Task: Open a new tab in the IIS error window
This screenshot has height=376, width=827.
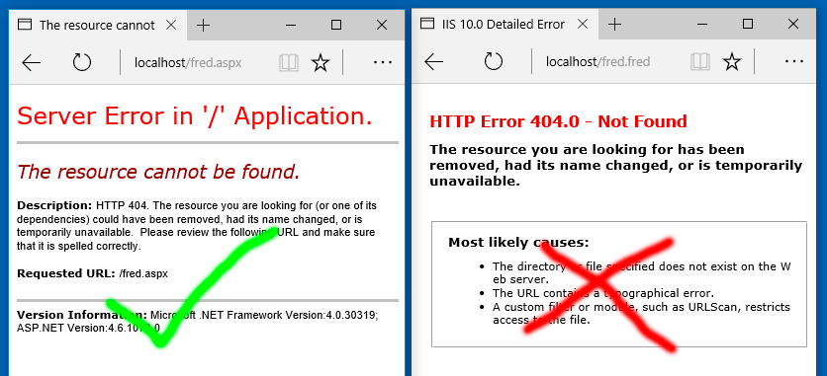Action: 614,25
